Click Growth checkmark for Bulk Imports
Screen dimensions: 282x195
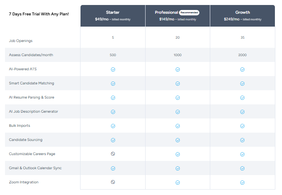(x=242, y=126)
